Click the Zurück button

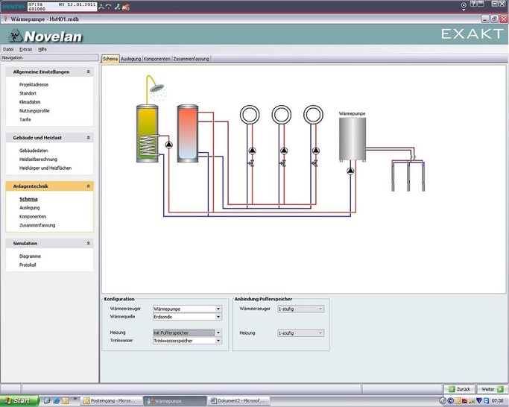tap(460, 389)
